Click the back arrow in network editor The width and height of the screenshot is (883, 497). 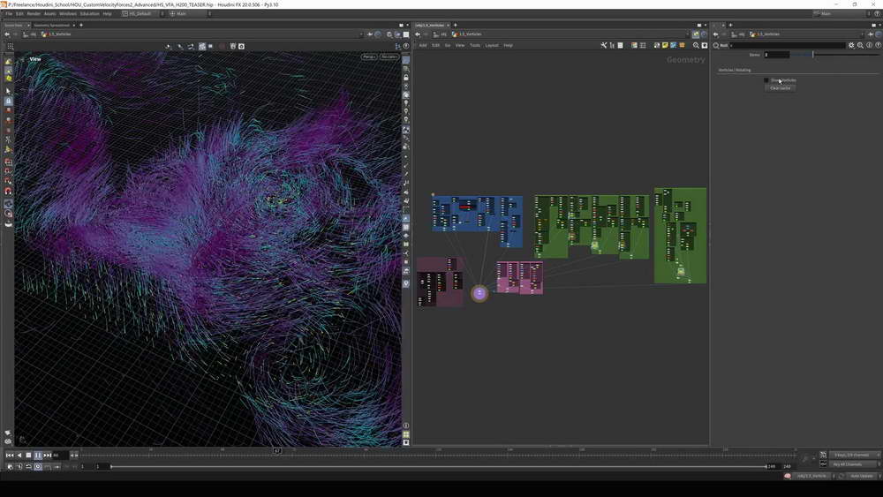click(418, 34)
